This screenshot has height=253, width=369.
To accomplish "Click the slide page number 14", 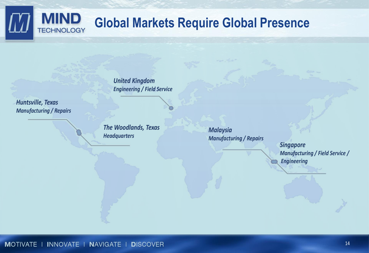I will pyautogui.click(x=347, y=243).
